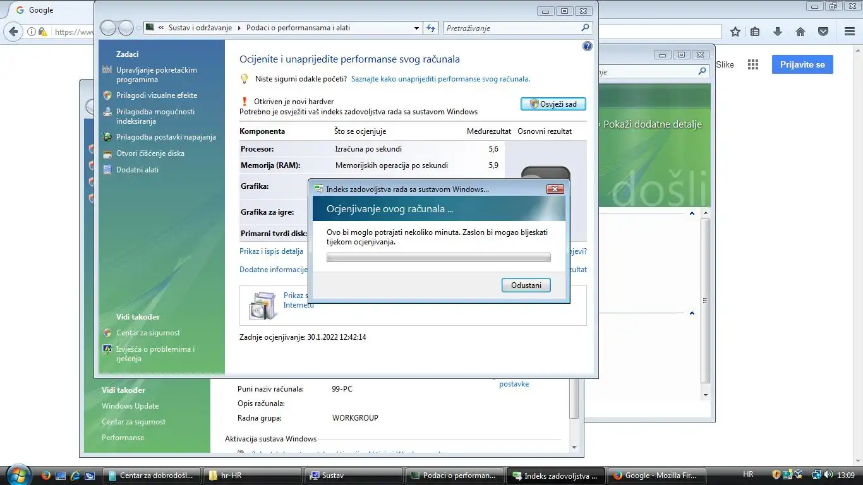This screenshot has height=485, width=863.
Task: Open Izvješća o problemima i rješenja link
Action: [155, 354]
